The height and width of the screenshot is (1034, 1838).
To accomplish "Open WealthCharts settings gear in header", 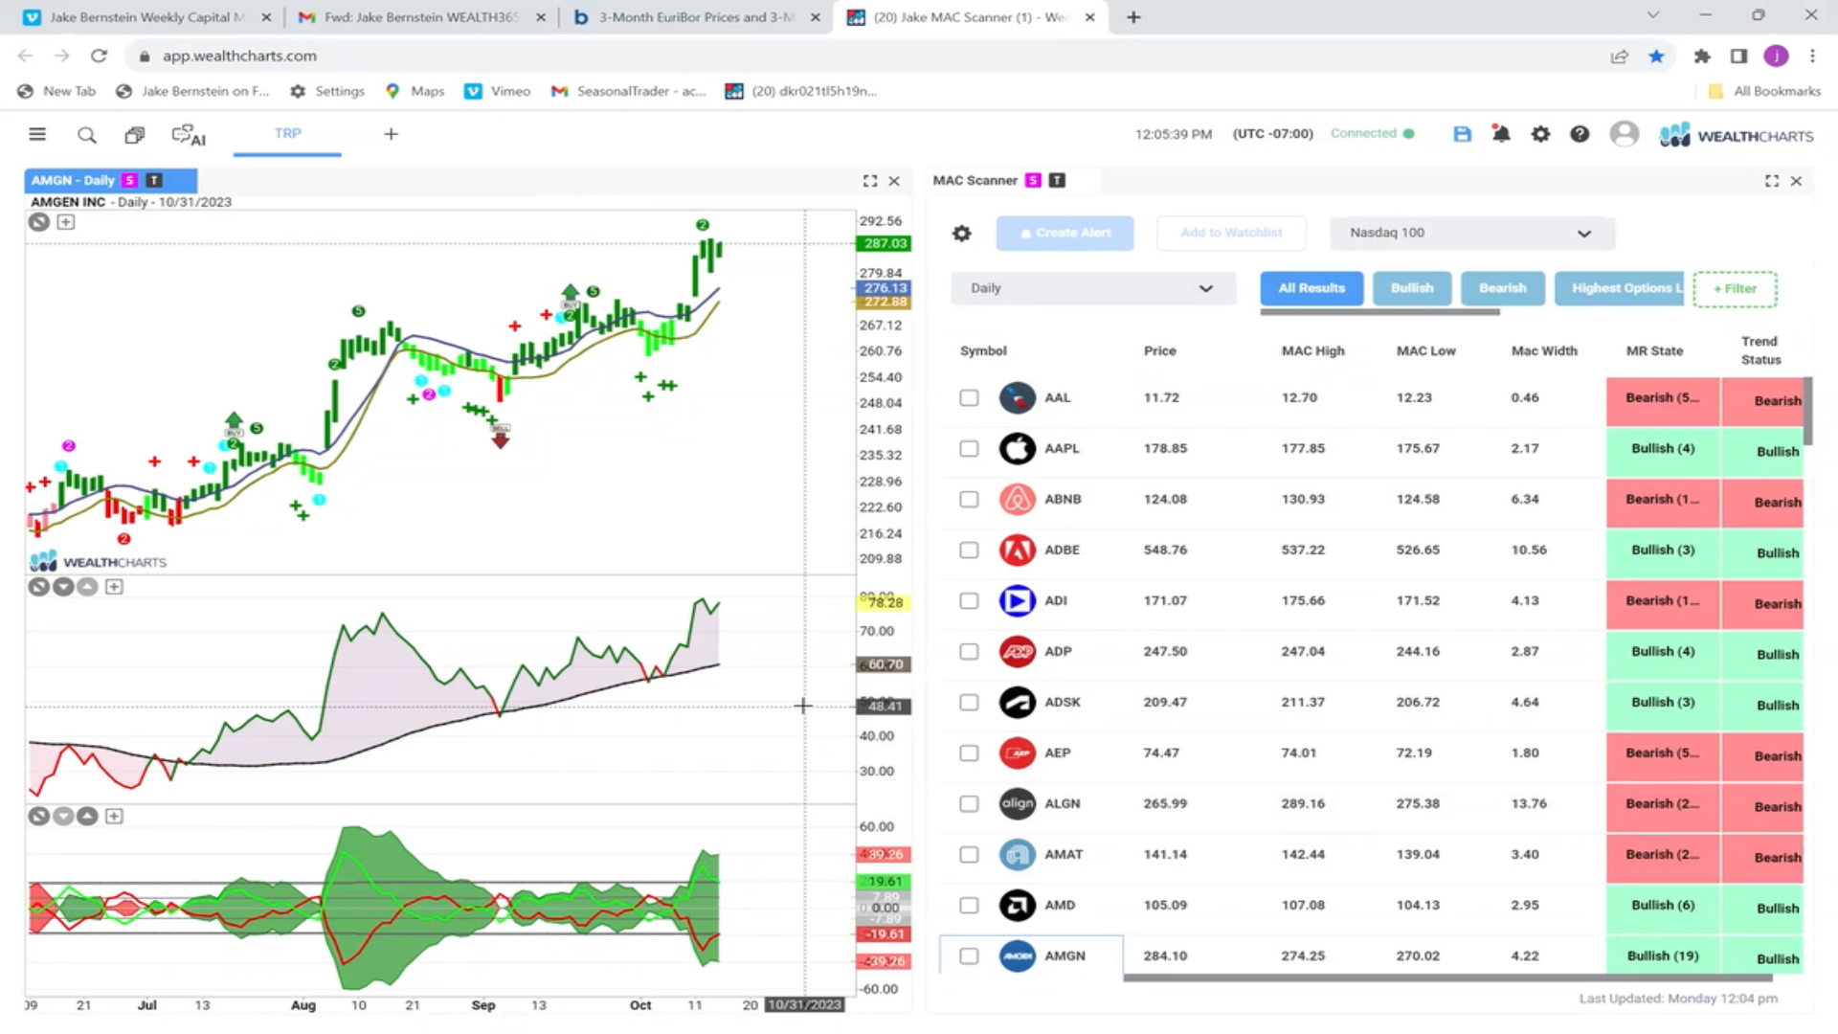I will tap(1540, 134).
